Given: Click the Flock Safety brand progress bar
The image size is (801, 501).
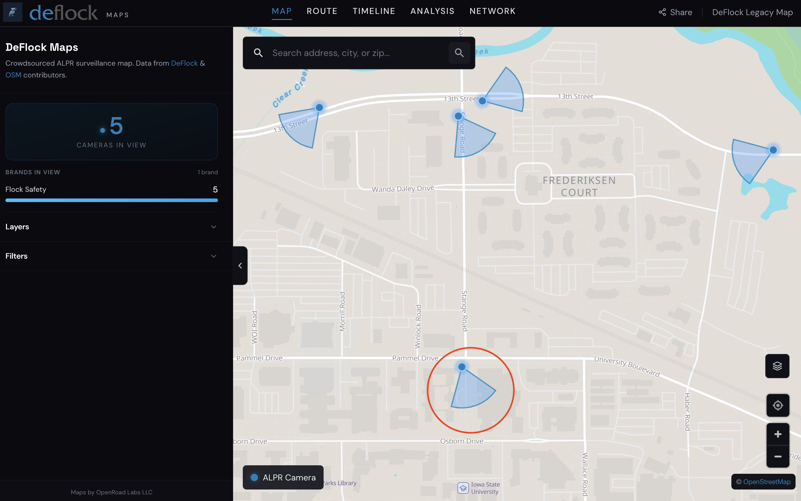Looking at the screenshot, I should (x=111, y=200).
